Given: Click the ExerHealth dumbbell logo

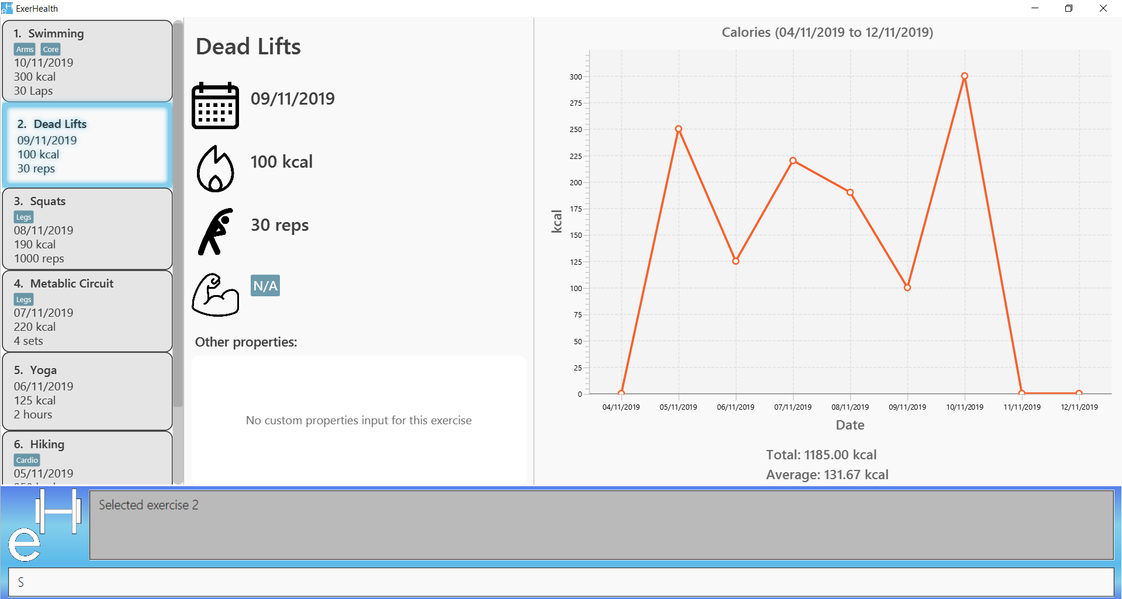Looking at the screenshot, I should pyautogui.click(x=44, y=525).
